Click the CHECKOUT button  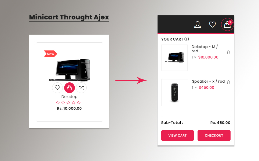click(214, 136)
